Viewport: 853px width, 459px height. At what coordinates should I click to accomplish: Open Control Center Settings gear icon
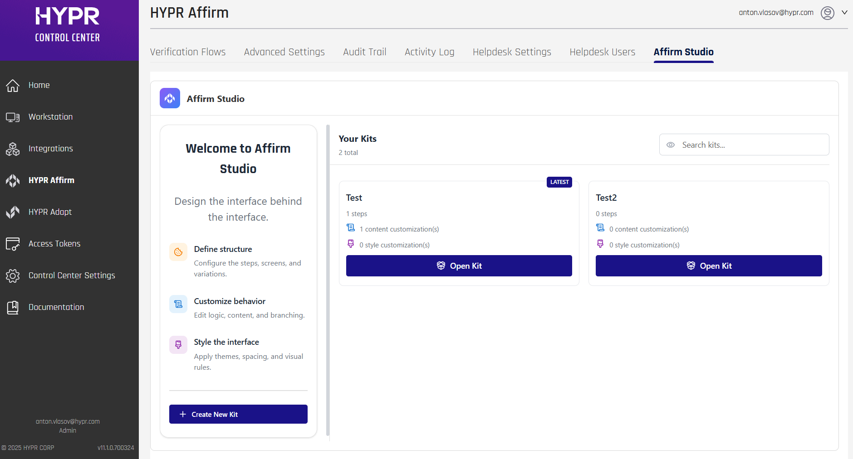13,275
